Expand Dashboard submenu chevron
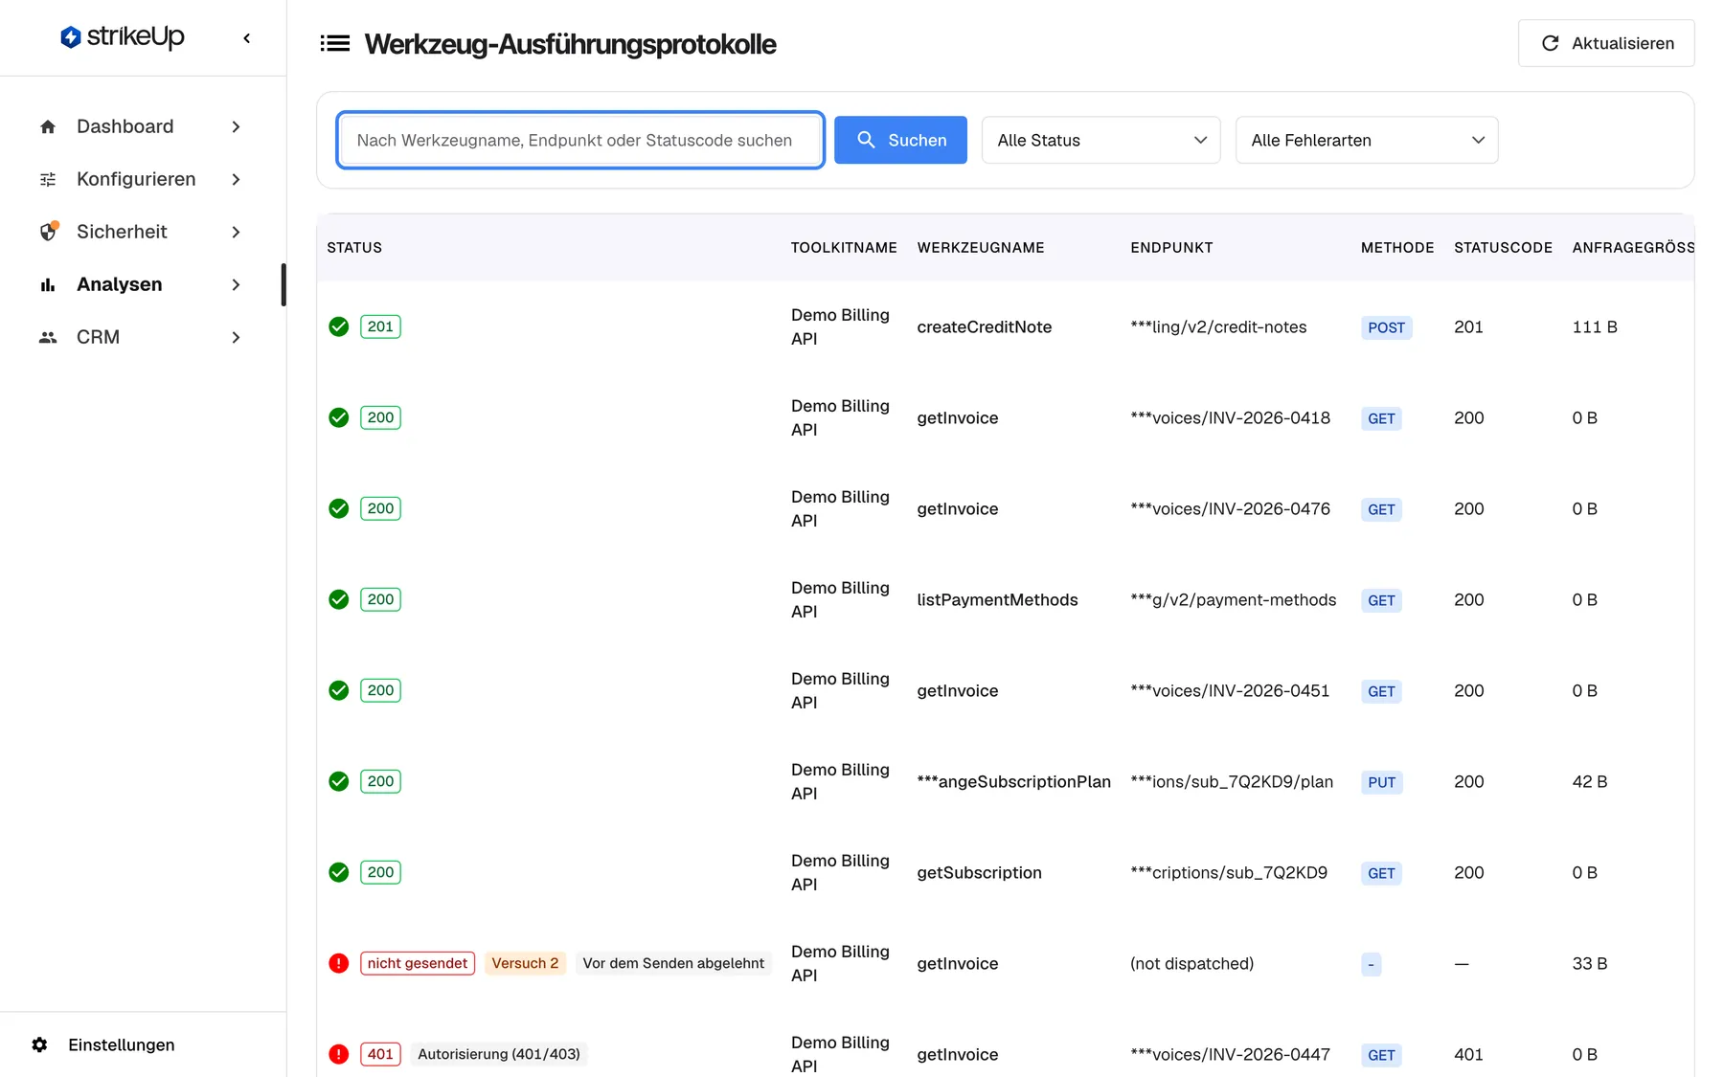This screenshot has height=1077, width=1724. [x=236, y=126]
